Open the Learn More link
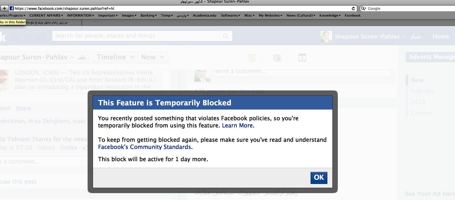Screen dimensions: 455x200 point(237,125)
